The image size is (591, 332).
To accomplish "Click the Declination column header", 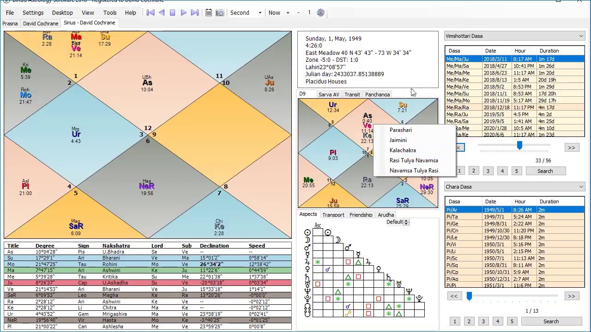I will pyautogui.click(x=214, y=246).
